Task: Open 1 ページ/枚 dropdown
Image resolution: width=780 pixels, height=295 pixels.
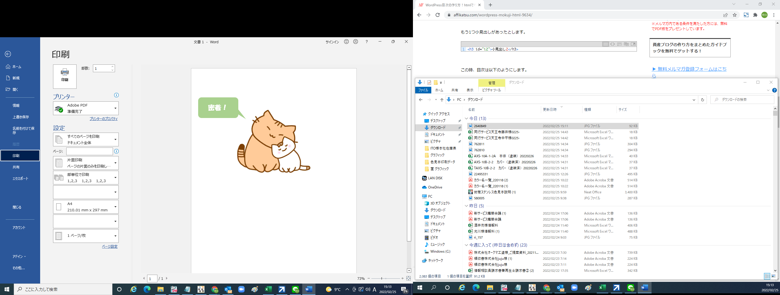Action: tap(86, 236)
